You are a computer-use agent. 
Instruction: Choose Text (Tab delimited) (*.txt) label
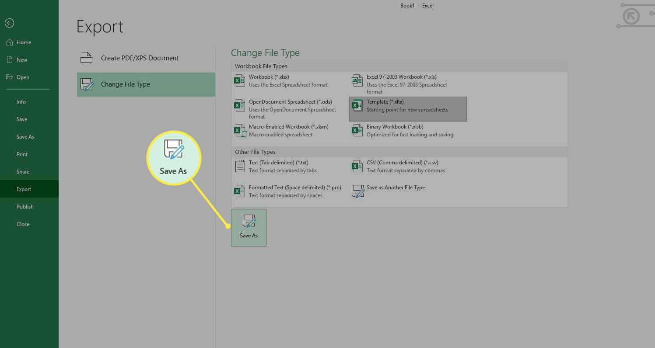click(x=279, y=163)
